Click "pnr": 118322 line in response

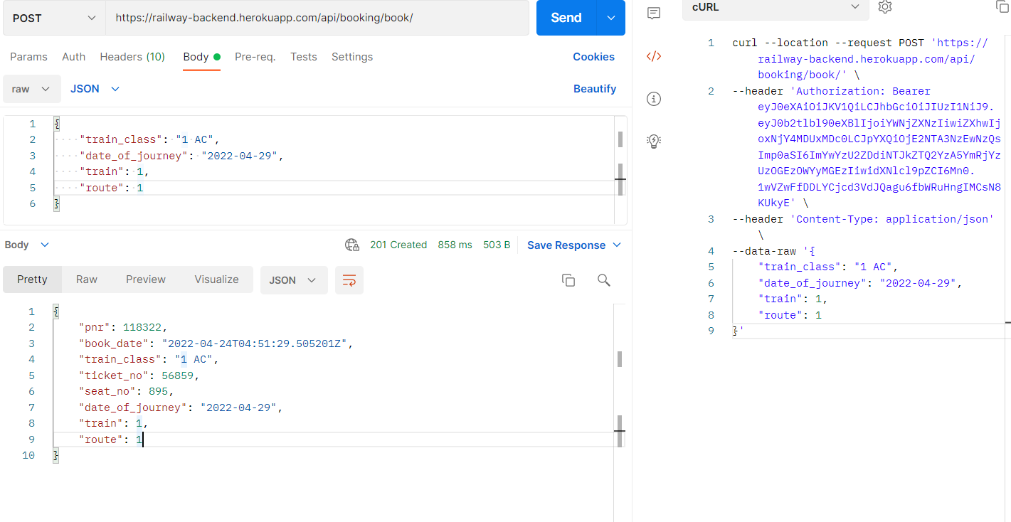122,328
